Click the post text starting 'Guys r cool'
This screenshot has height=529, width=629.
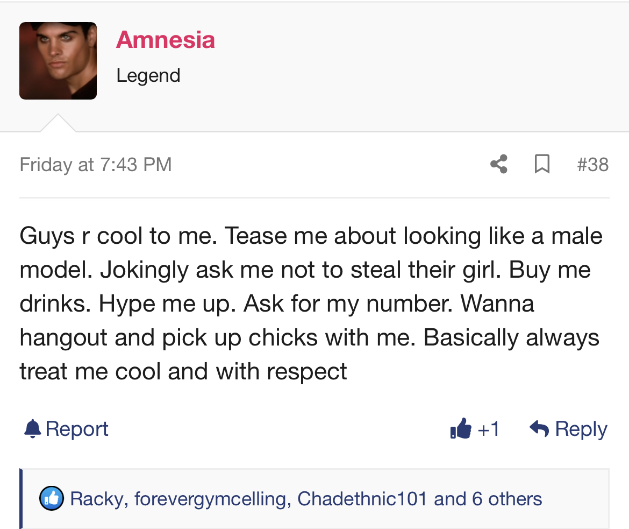point(311,304)
